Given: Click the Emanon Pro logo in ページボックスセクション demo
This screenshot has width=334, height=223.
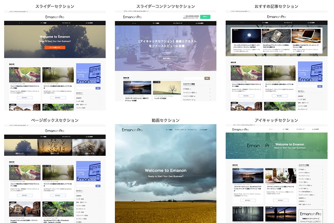Looking at the screenshot, I should coord(55,131).
